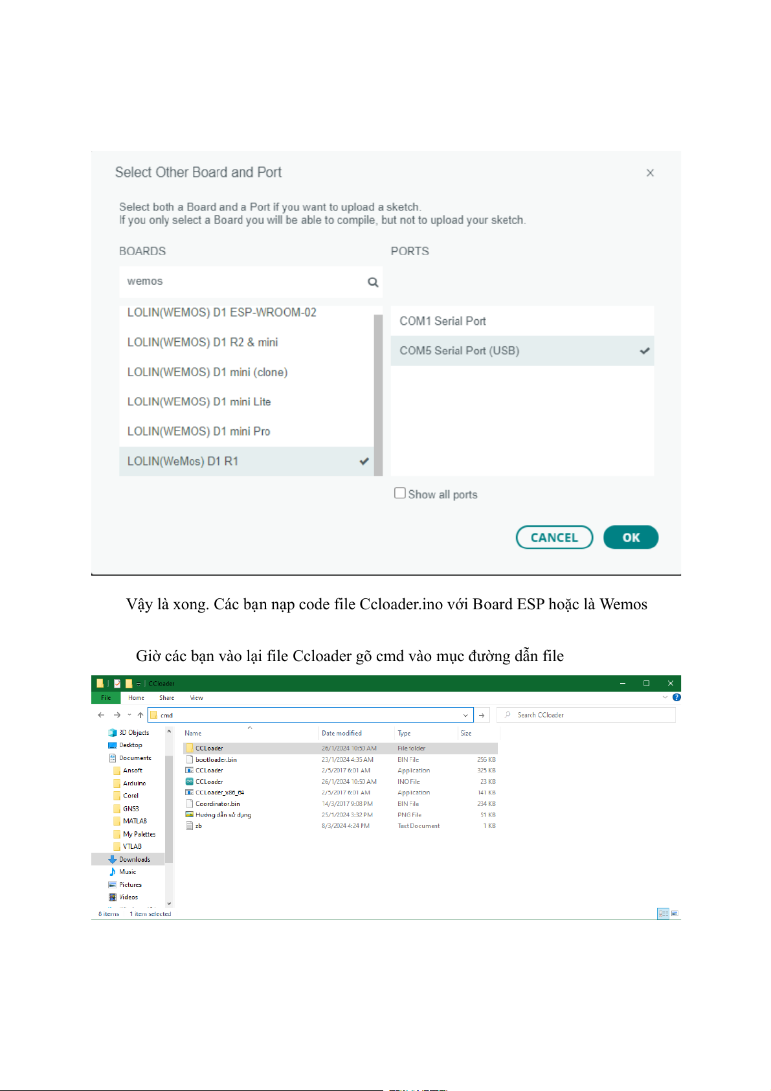This screenshot has height=1091, width=771.
Task: Go up one folder level in Explorer
Action: 140,715
